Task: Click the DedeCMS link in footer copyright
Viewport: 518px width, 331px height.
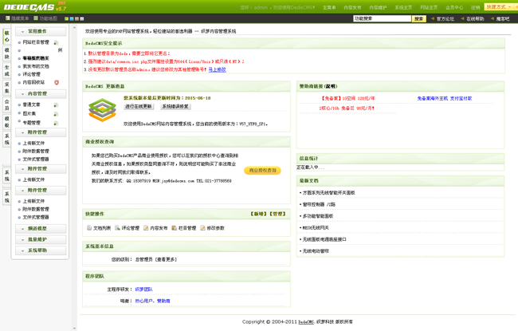Action: (305, 321)
